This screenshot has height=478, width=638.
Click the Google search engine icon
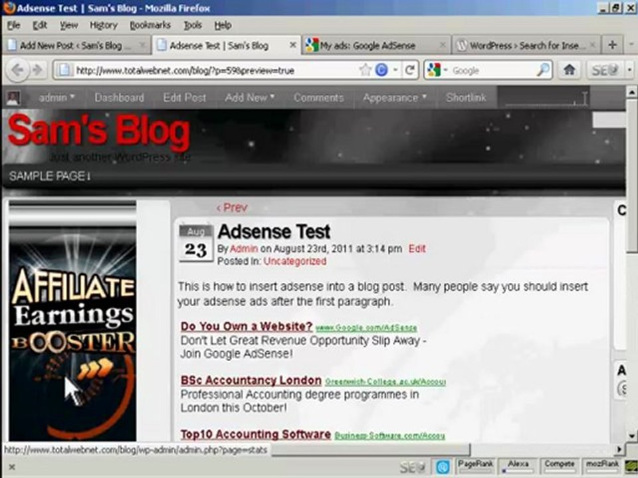click(x=434, y=70)
